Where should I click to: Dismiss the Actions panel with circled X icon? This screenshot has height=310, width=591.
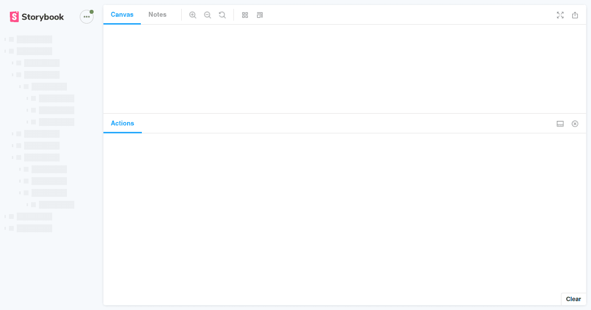point(575,124)
